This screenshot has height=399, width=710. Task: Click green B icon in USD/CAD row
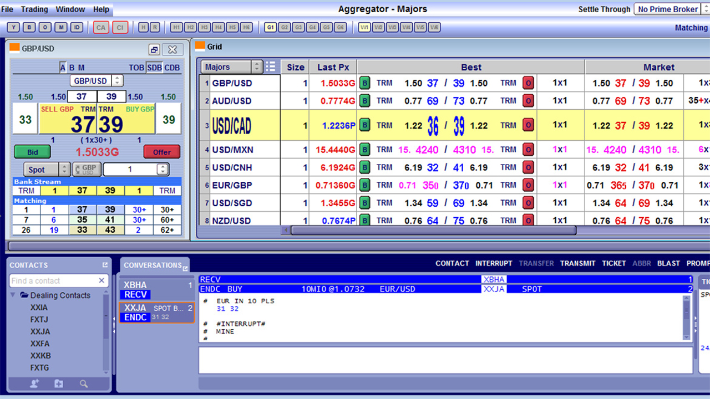365,125
